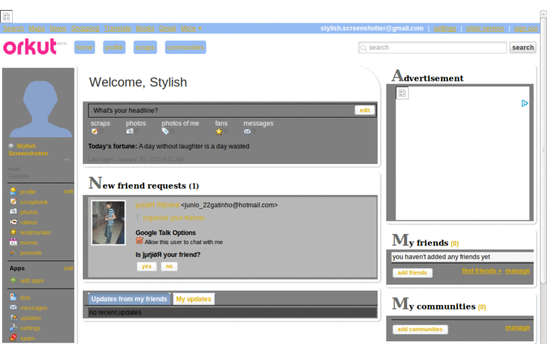Viewport: 547px width, 344px height.
Task: Click the messages envelope icon under the headline
Action: (x=247, y=131)
